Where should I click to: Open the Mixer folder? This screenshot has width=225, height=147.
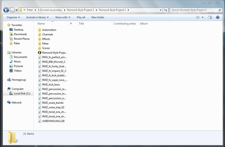pyautogui.click(x=45, y=43)
